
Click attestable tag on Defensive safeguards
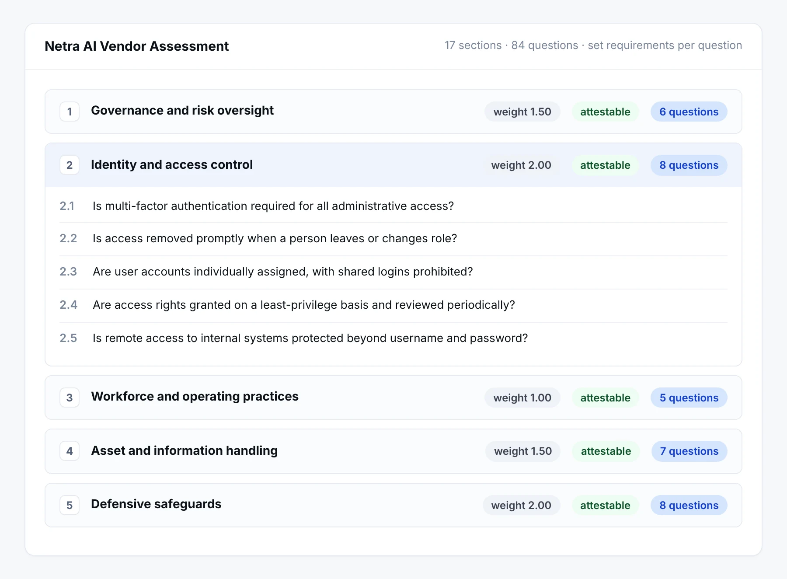(605, 505)
